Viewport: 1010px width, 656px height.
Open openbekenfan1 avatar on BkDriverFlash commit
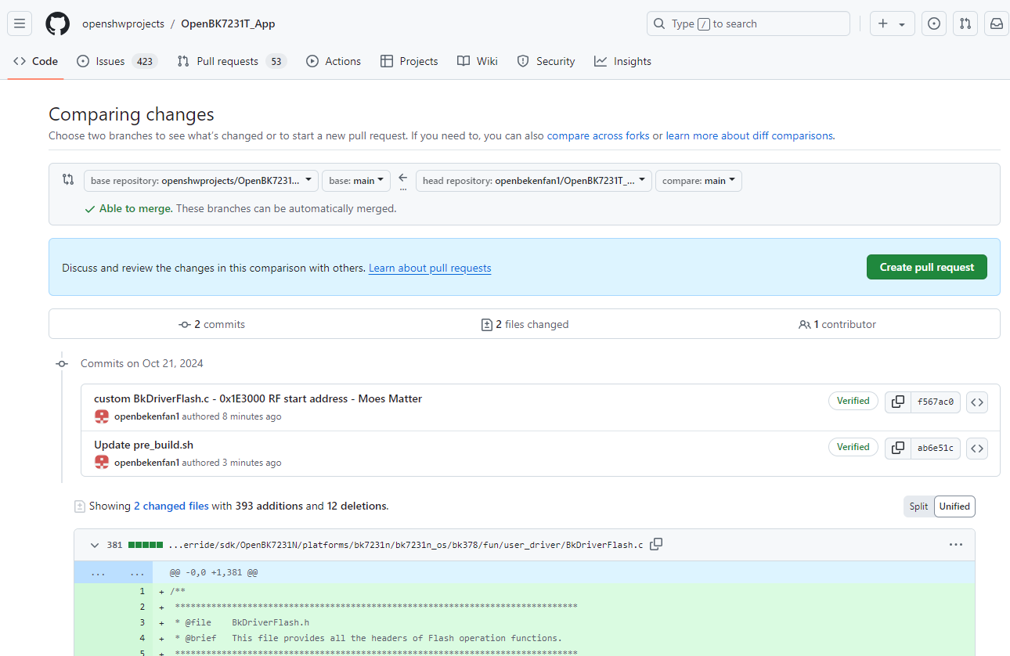tap(102, 416)
